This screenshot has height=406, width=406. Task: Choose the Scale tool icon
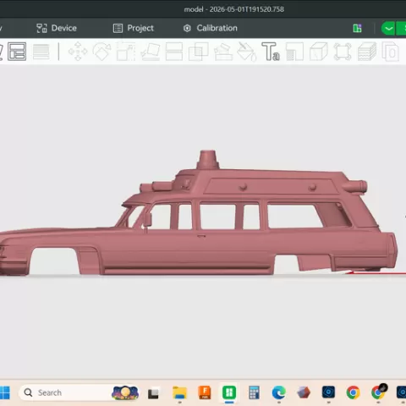coord(126,52)
